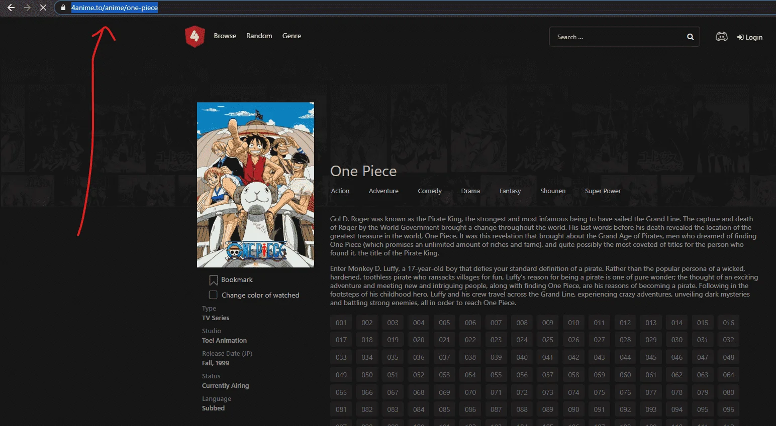Image resolution: width=776 pixels, height=426 pixels.
Task: Open episode 020
Action: click(419, 340)
